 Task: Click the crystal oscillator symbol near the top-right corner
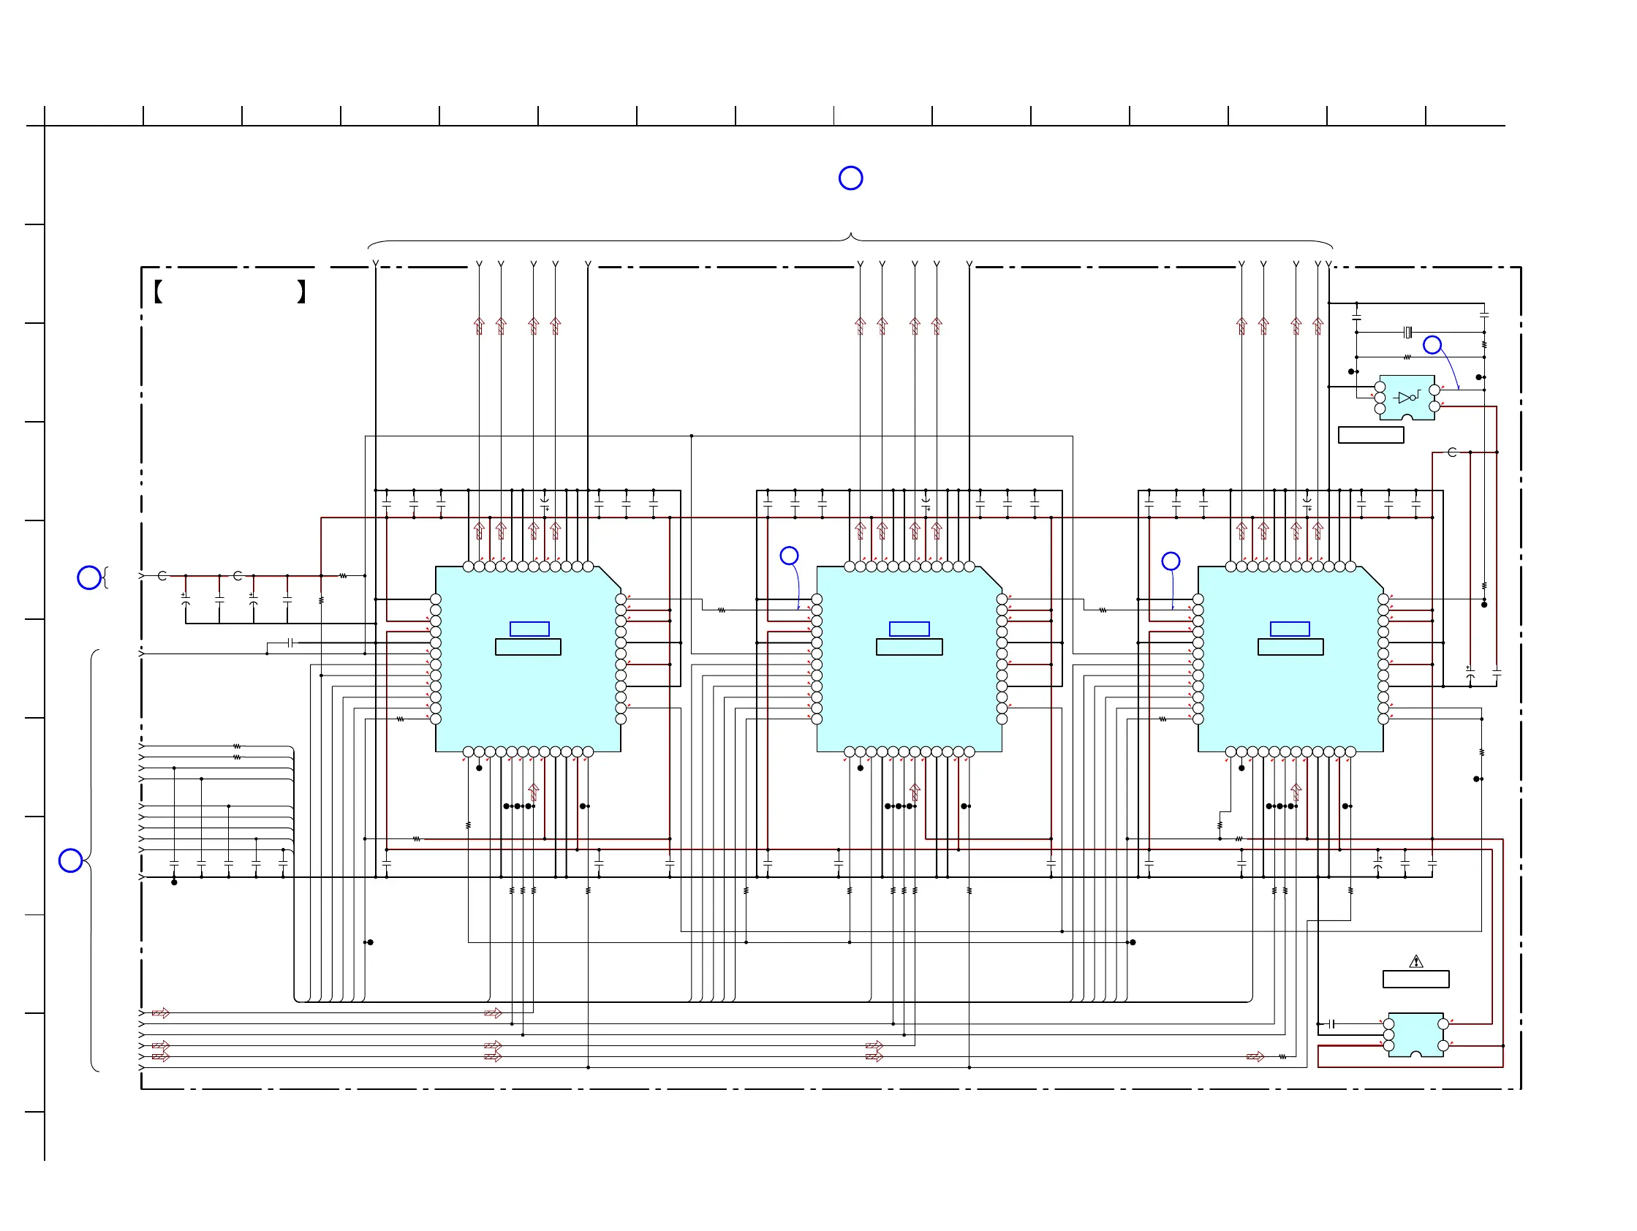pos(1407,332)
